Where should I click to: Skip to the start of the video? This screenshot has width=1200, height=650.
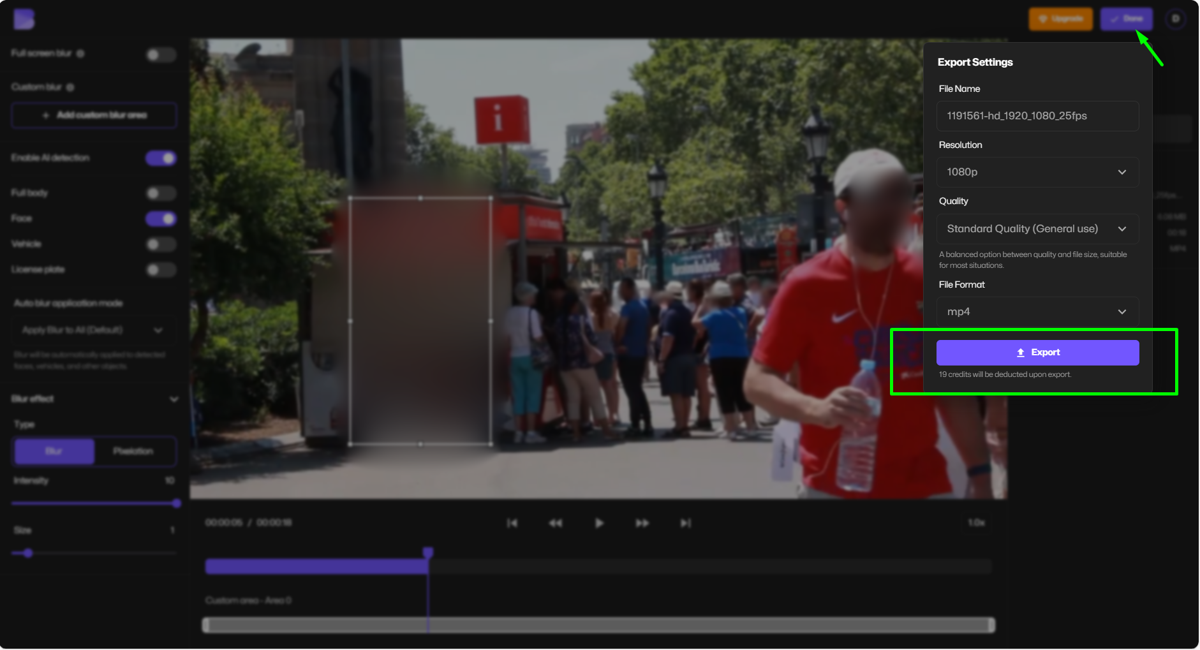click(x=512, y=523)
